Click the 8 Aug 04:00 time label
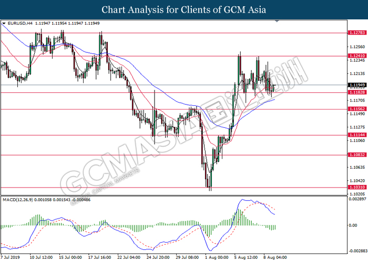 275,257
